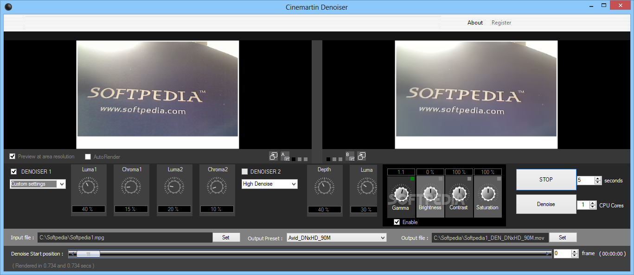Click the denoised preview image above B
Viewport: 634px width, 275px height.
pyautogui.click(x=476, y=94)
